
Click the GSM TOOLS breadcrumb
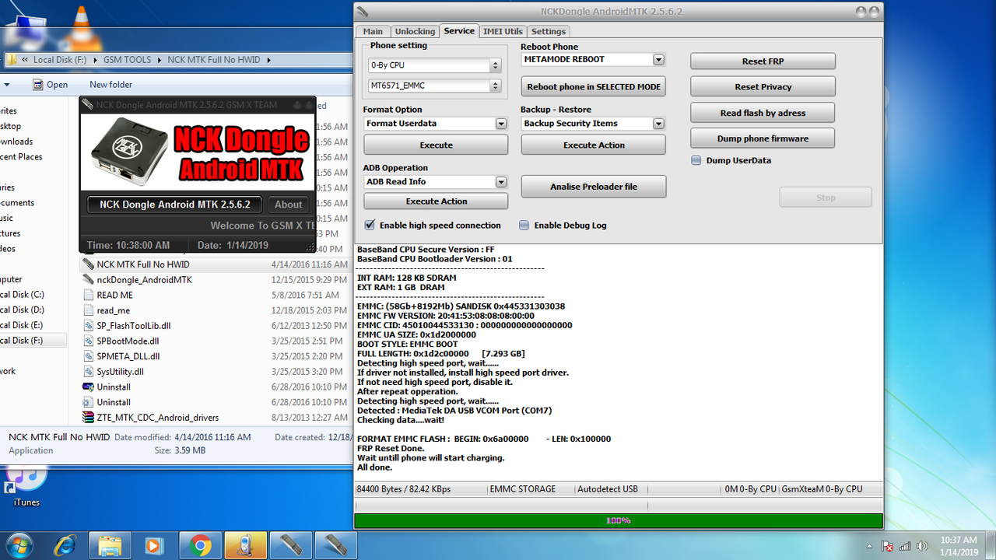tap(128, 60)
